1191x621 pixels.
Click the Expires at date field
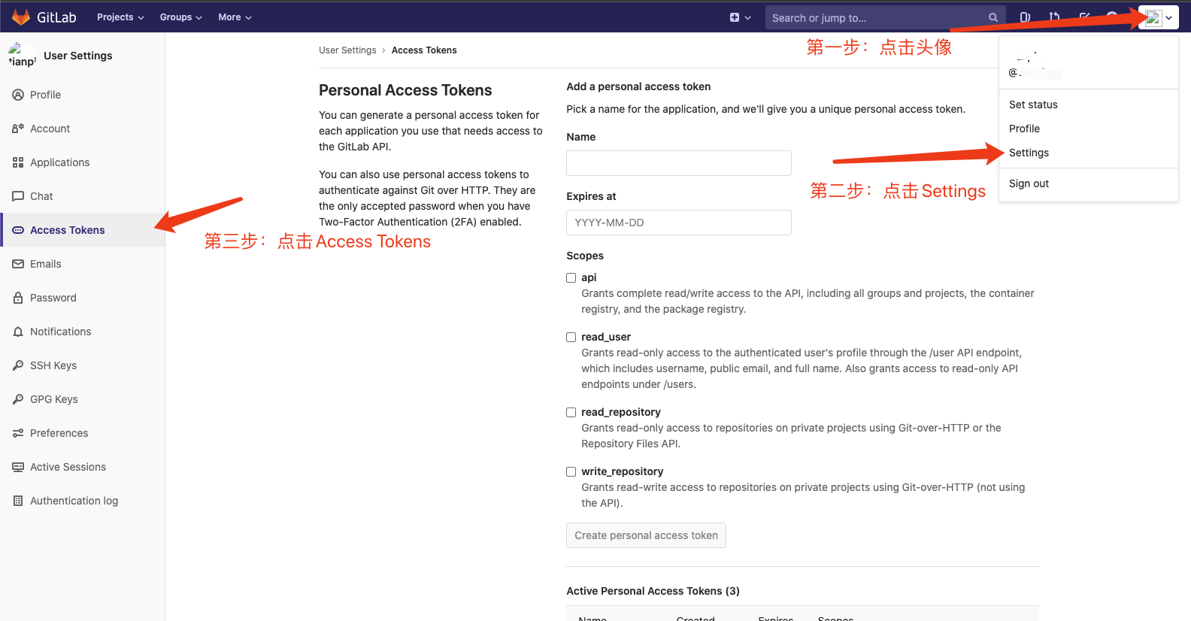[x=679, y=223]
